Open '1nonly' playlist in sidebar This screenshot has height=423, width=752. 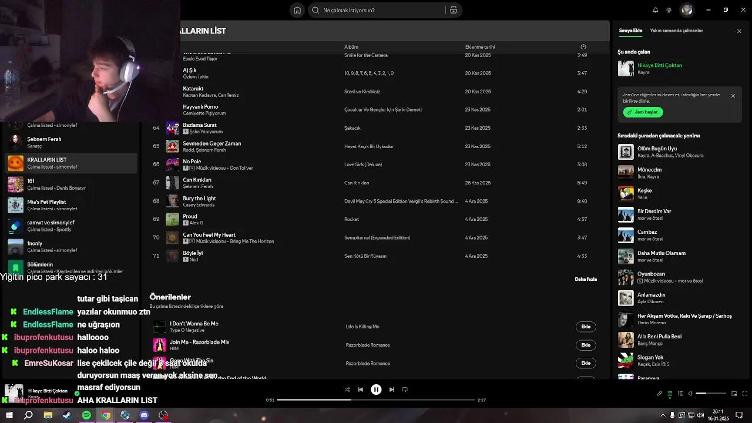[71, 246]
